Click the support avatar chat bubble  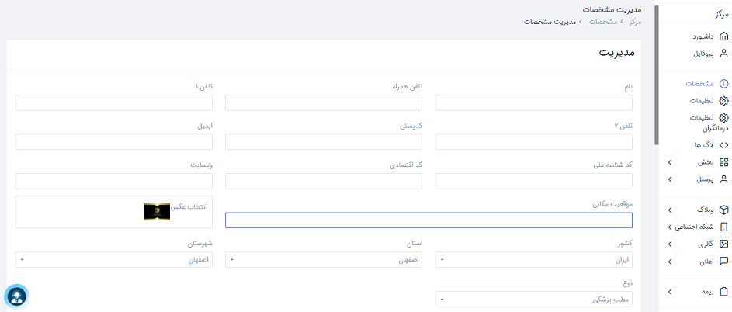click(x=17, y=296)
